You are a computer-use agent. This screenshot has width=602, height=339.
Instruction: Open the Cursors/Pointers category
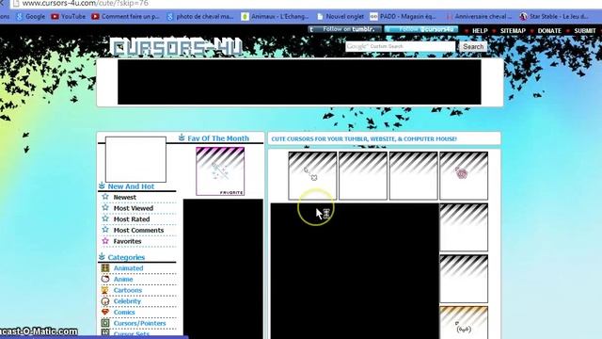(140, 324)
